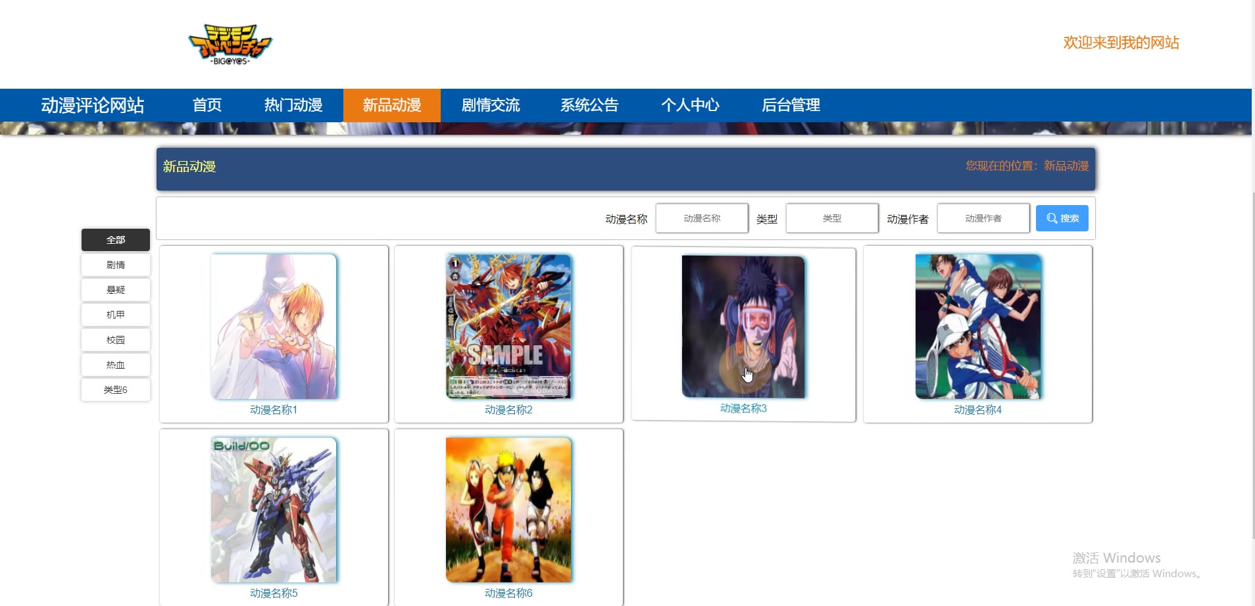The height and width of the screenshot is (606, 1255).
Task: Click the 您现在的位置：新品动漫 breadcrumb text
Action: (x=1027, y=166)
